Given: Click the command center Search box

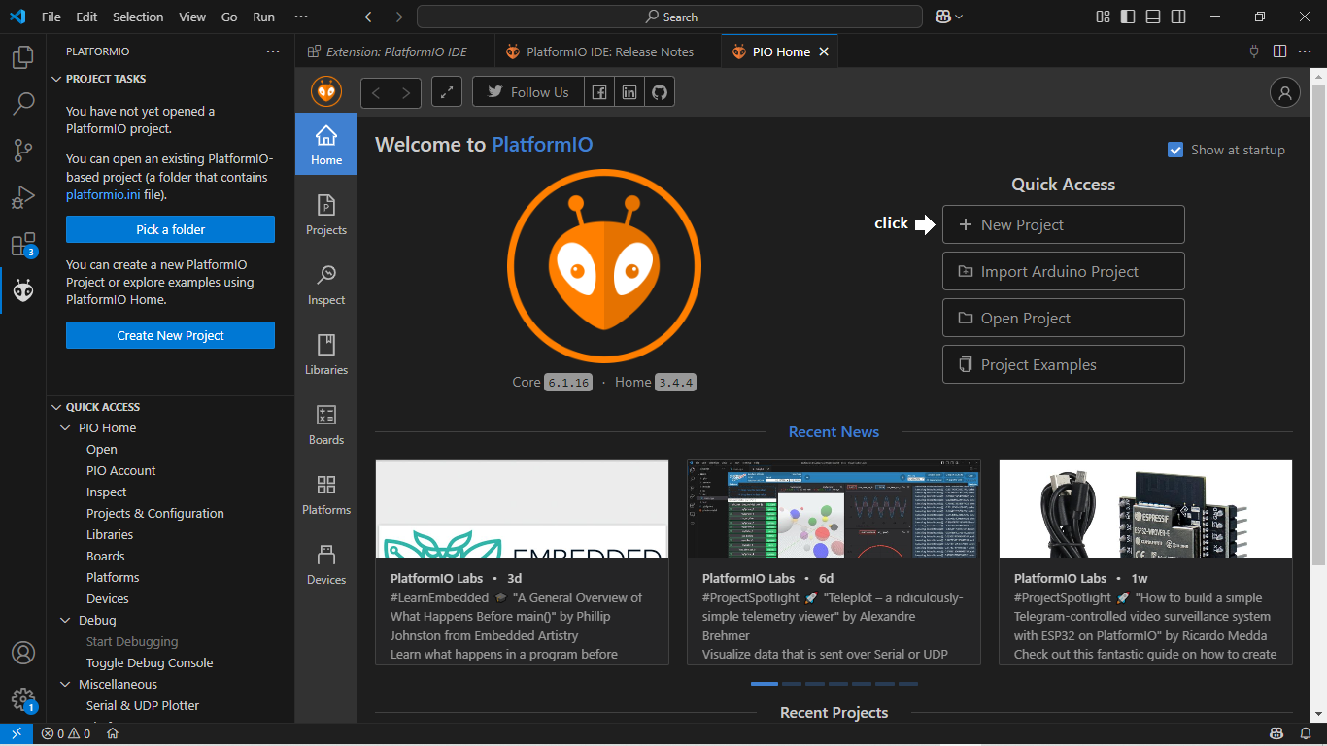Looking at the screenshot, I should [x=669, y=17].
